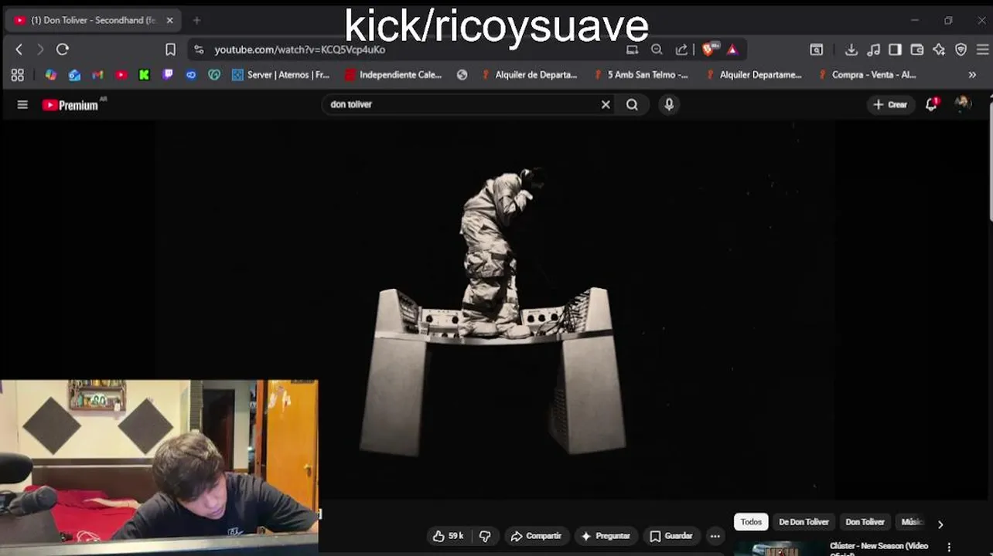Run search with YouTube magnifier button

(x=632, y=104)
